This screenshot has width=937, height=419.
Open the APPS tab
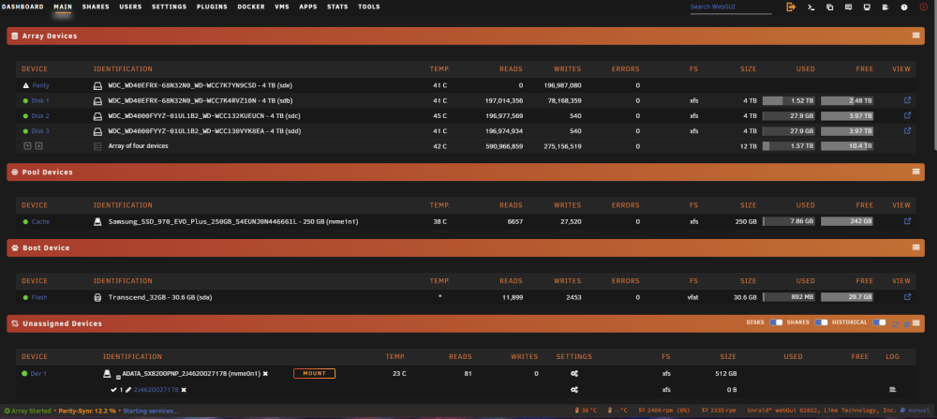308,7
